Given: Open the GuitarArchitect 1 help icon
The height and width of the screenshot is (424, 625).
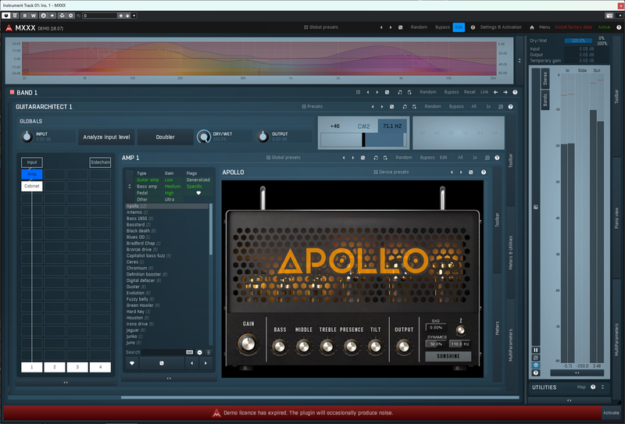Looking at the screenshot, I should click(x=510, y=107).
